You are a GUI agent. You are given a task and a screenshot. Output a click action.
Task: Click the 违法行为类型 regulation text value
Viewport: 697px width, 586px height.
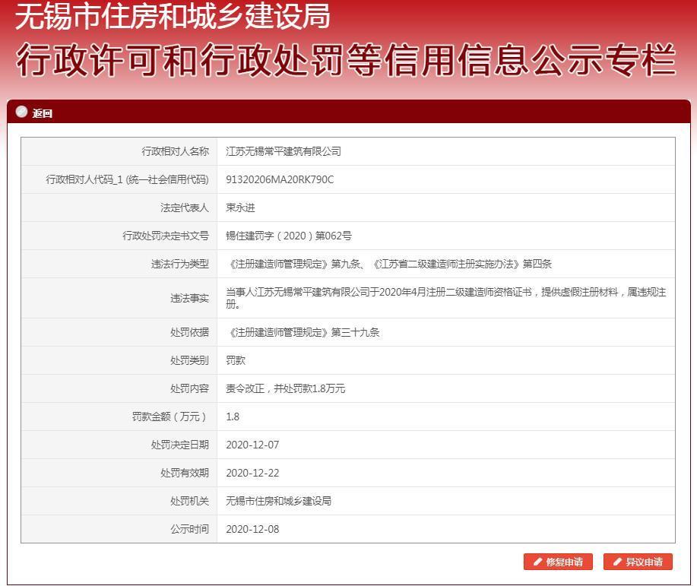pyautogui.click(x=389, y=264)
